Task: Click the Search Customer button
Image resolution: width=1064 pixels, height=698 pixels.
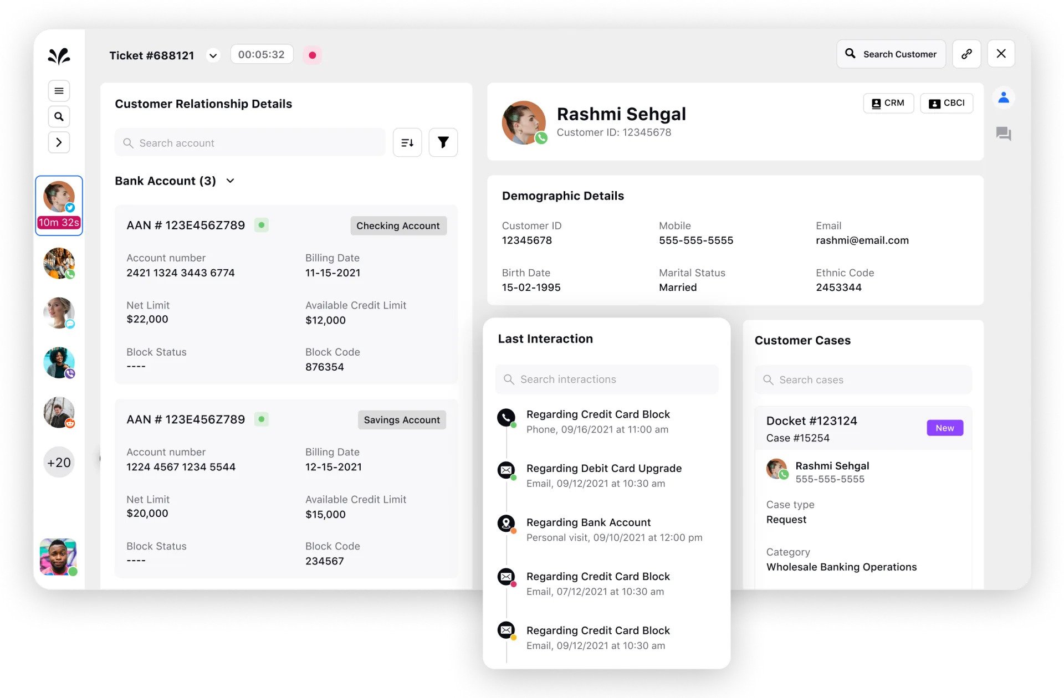Action: (x=891, y=54)
